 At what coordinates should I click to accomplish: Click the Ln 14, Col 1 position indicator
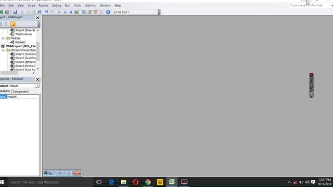[x=121, y=12]
